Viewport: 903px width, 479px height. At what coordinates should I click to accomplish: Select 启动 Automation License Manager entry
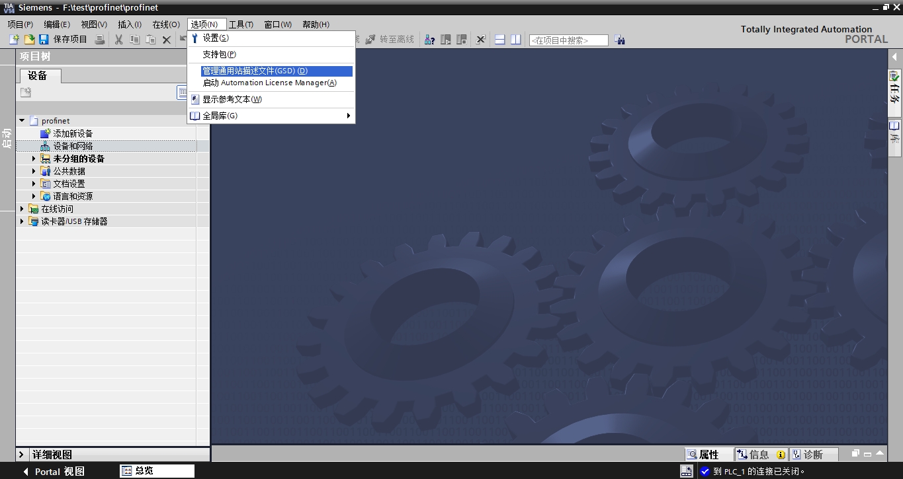pyautogui.click(x=271, y=83)
